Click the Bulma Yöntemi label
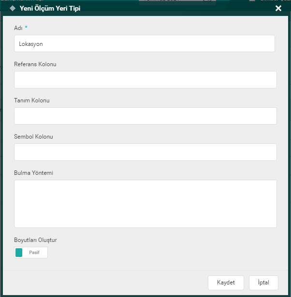Viewport: 291px width, 297px height. (33, 173)
